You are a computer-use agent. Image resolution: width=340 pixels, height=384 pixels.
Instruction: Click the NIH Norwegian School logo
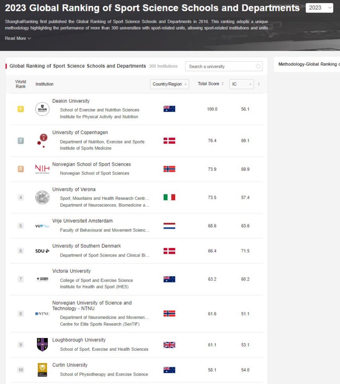pyautogui.click(x=42, y=169)
